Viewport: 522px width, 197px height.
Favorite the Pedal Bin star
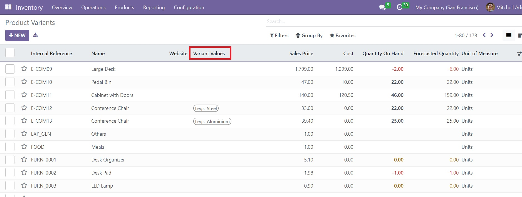(x=24, y=82)
